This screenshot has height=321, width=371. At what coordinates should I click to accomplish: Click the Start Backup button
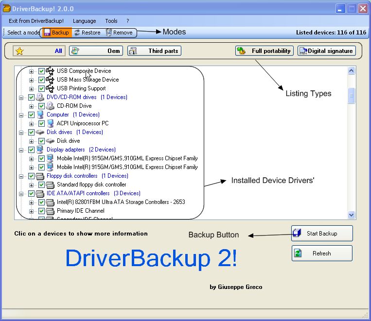[x=322, y=233]
